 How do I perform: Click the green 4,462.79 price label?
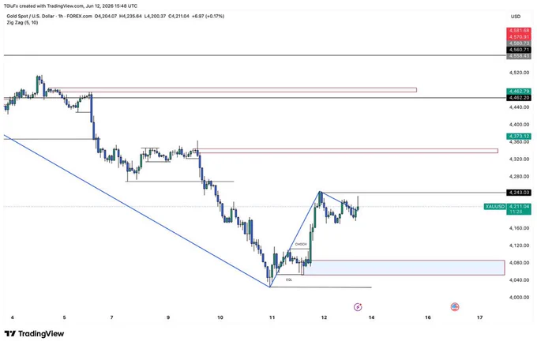(519, 92)
